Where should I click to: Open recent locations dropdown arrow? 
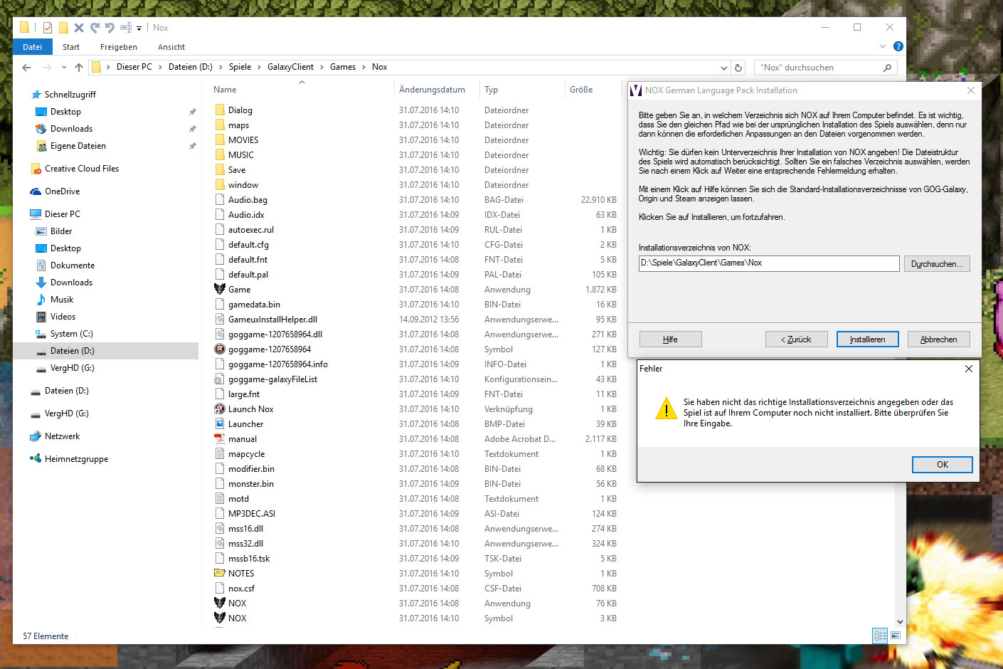coord(64,68)
